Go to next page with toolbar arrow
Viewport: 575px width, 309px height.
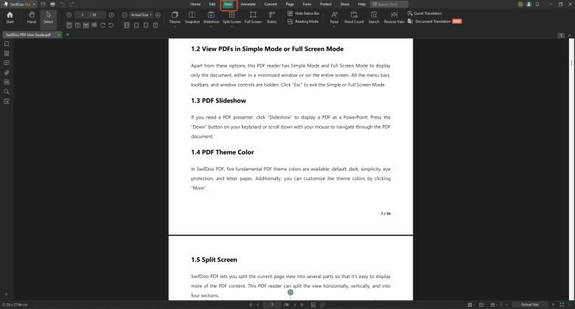111,15
